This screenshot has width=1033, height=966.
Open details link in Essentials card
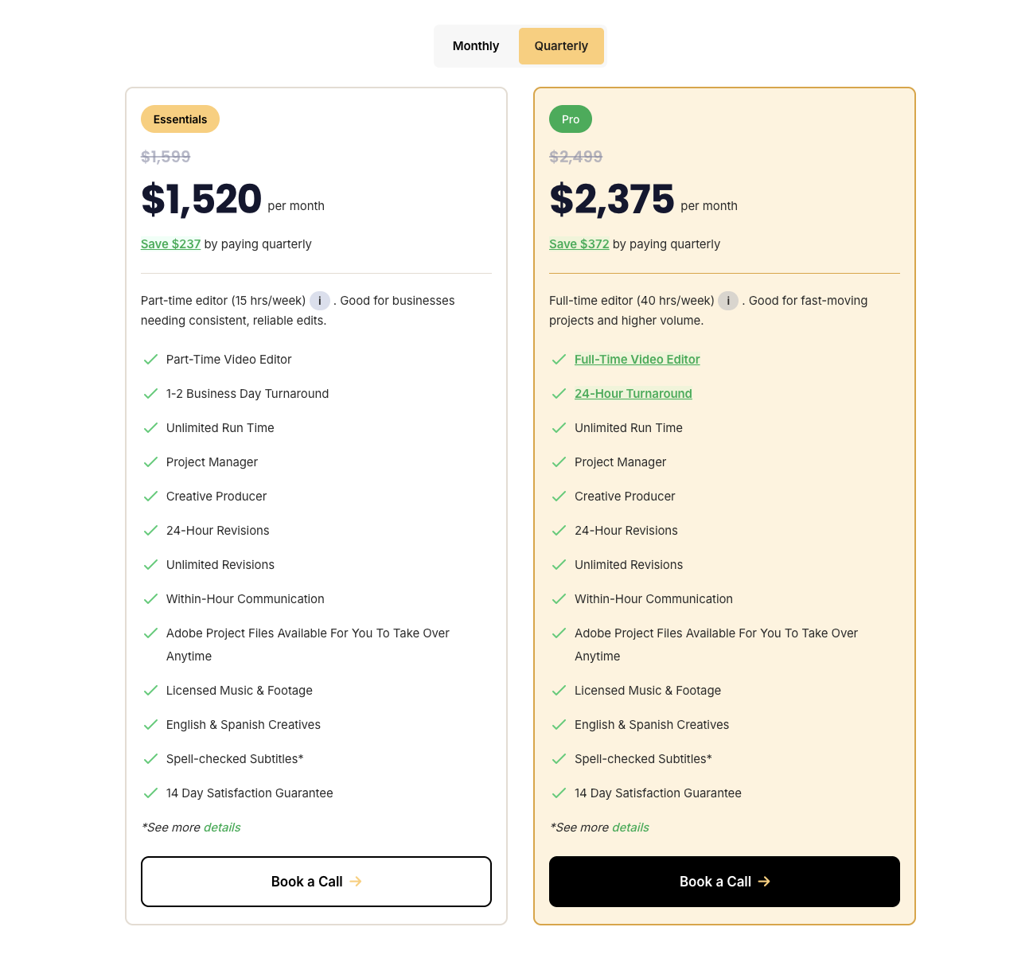tap(222, 828)
